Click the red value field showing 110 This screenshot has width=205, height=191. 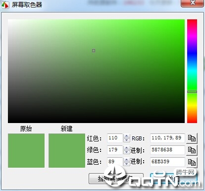pos(115,138)
